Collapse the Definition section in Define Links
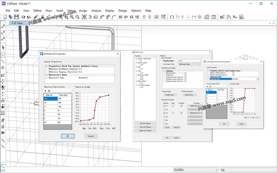The image size is (277, 173). (164, 71)
